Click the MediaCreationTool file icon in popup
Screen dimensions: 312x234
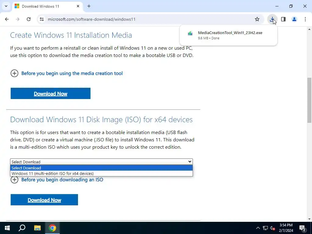(190, 33)
